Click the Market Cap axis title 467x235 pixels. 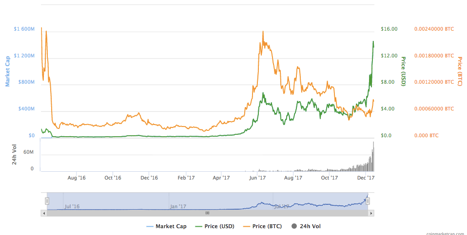7,72
